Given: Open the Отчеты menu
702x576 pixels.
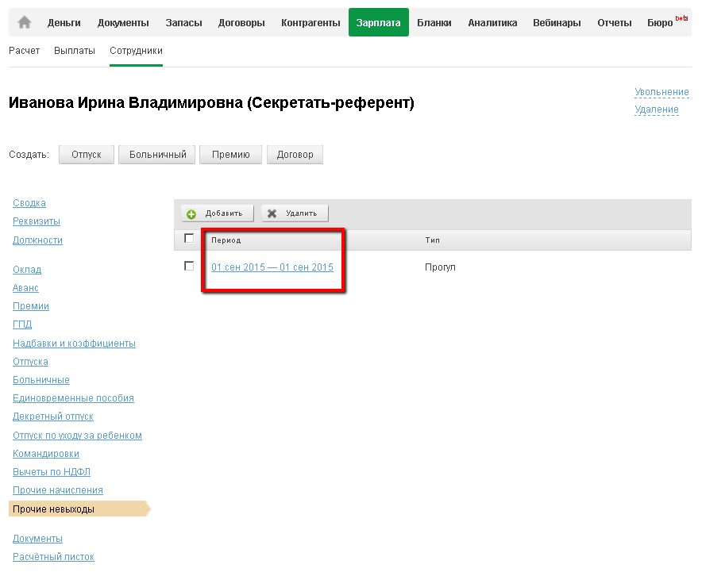Looking at the screenshot, I should click(x=615, y=23).
